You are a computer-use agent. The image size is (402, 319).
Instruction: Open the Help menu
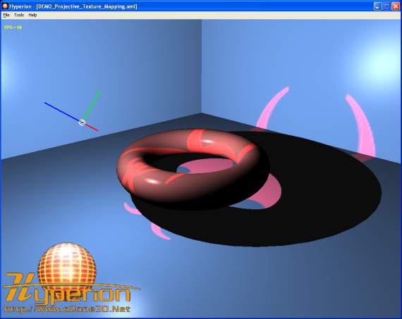point(32,15)
